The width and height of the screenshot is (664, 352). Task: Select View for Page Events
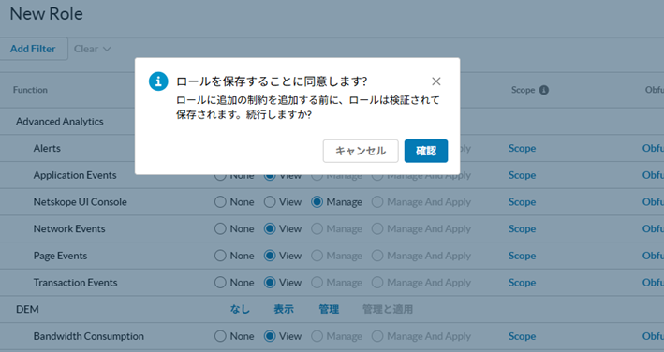[270, 256]
